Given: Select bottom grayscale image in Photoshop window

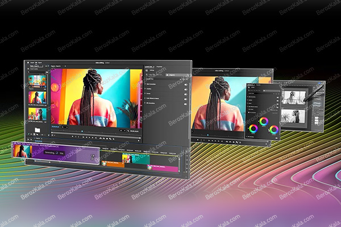Looking at the screenshot, I should pos(293,116).
